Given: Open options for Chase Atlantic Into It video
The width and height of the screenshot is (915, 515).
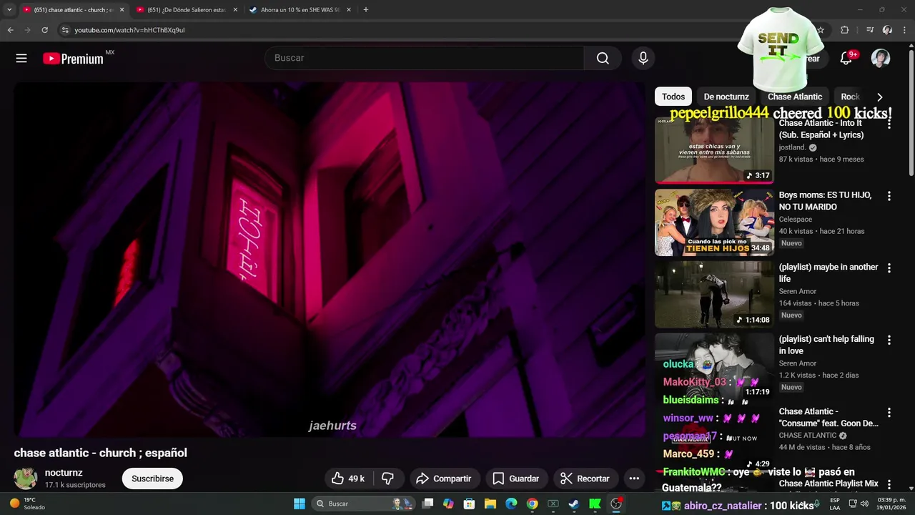Looking at the screenshot, I should [889, 124].
